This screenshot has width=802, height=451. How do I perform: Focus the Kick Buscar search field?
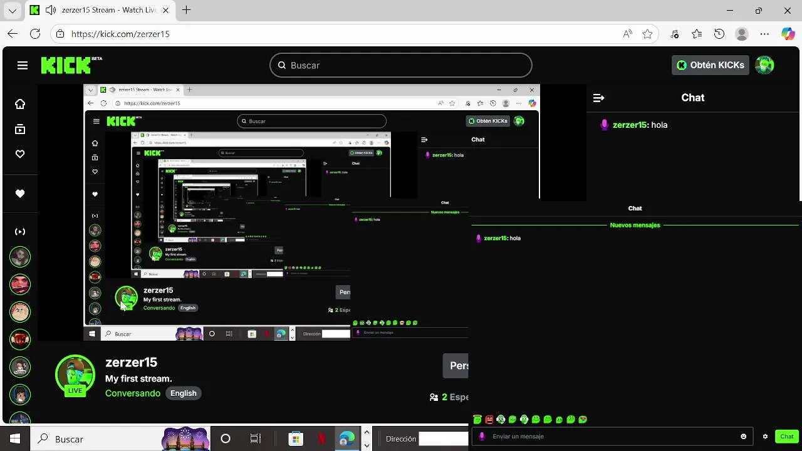[401, 65]
